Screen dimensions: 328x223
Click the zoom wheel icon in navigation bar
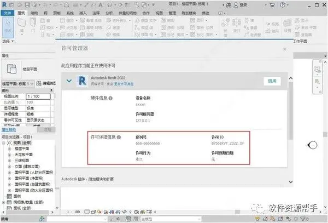317,69
